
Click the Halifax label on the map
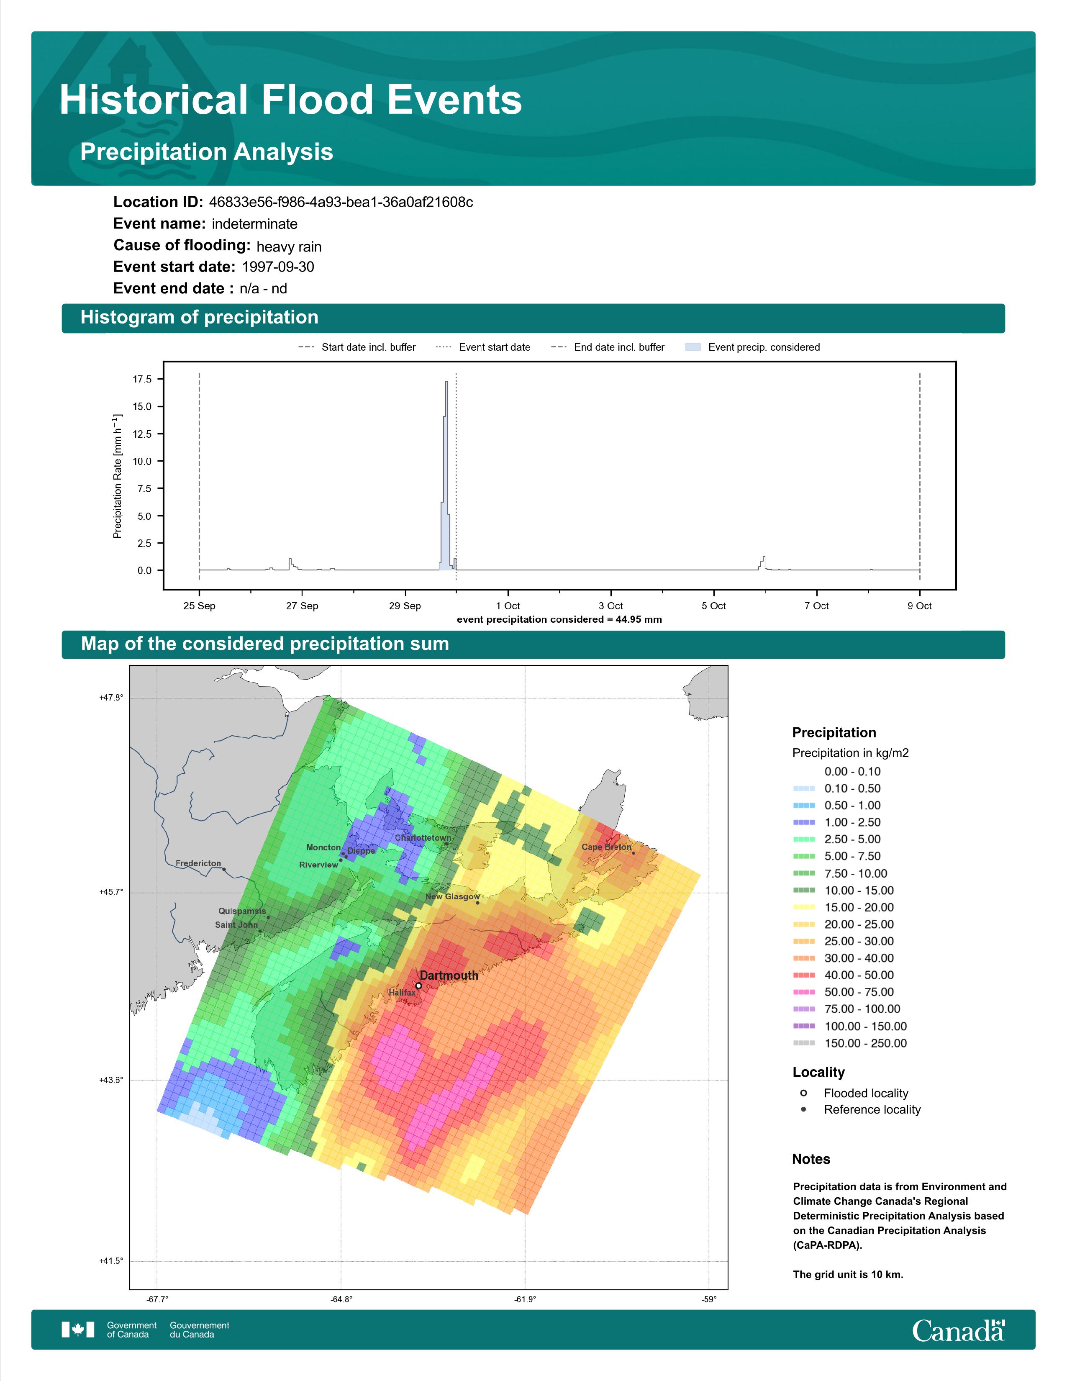click(402, 993)
